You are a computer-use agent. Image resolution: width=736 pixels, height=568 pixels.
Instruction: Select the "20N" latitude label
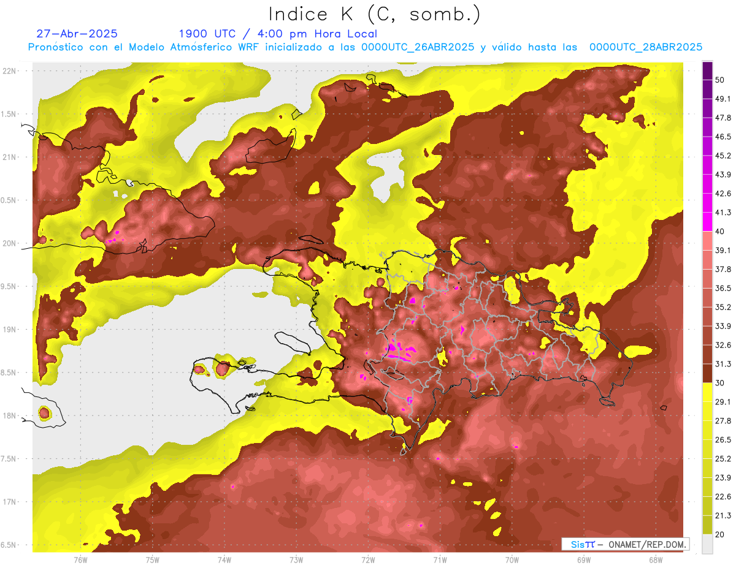(10, 243)
